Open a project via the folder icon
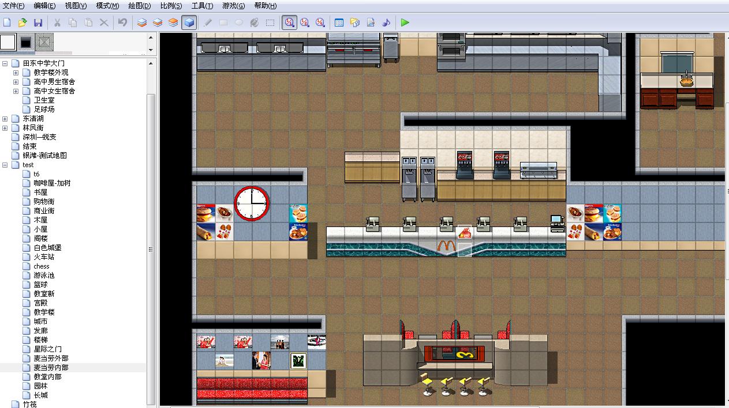This screenshot has width=729, height=408. point(23,22)
